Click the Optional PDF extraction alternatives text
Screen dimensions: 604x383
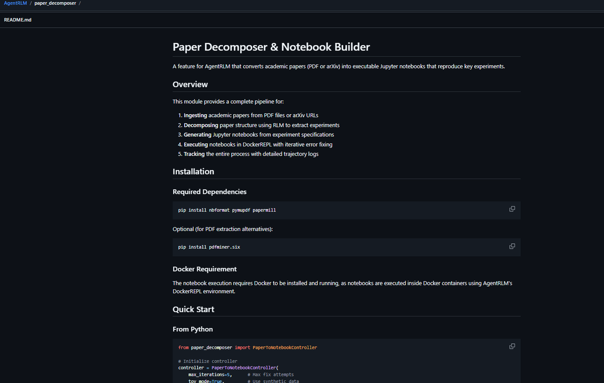pyautogui.click(x=223, y=229)
